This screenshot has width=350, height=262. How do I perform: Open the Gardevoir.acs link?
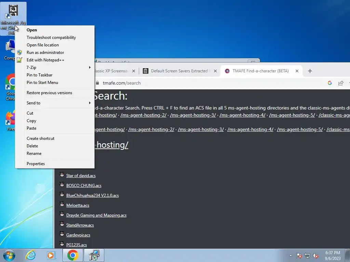point(78,235)
